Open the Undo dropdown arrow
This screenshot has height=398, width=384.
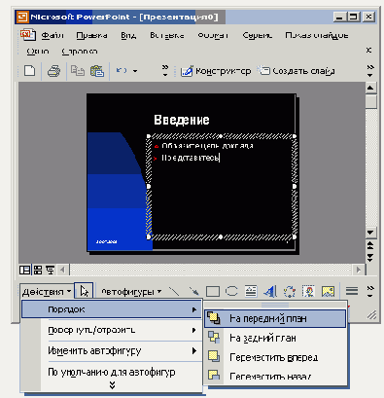click(x=135, y=71)
